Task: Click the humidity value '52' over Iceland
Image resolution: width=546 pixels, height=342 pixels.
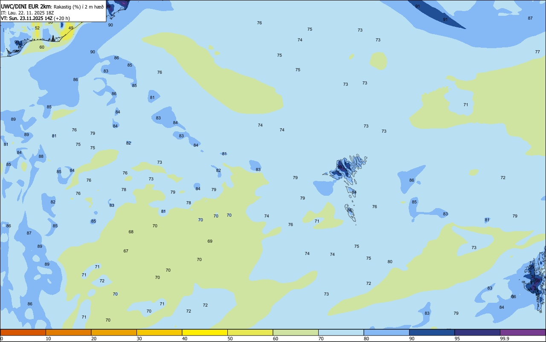Action: tap(37, 28)
